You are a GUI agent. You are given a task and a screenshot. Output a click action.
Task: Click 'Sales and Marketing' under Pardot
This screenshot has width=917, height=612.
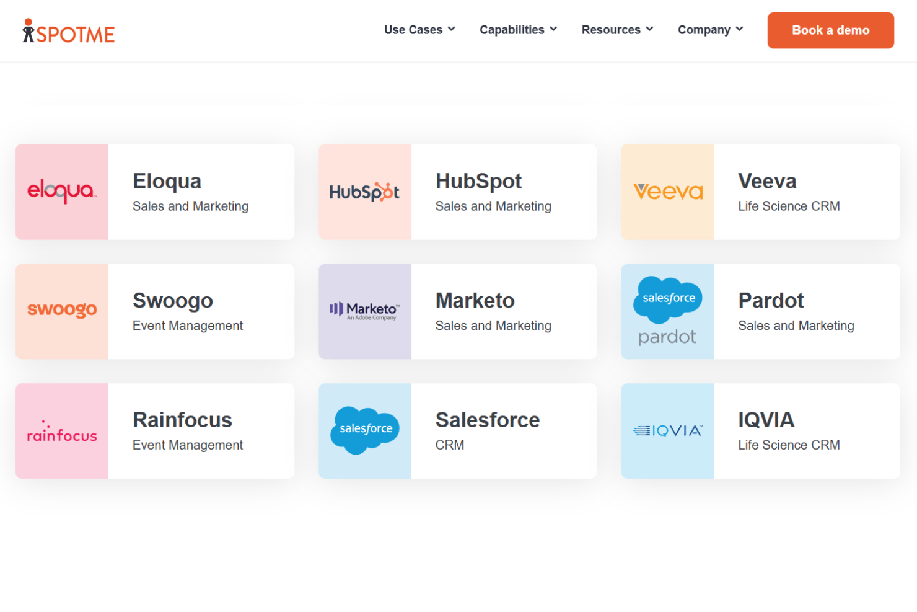pyautogui.click(x=796, y=326)
